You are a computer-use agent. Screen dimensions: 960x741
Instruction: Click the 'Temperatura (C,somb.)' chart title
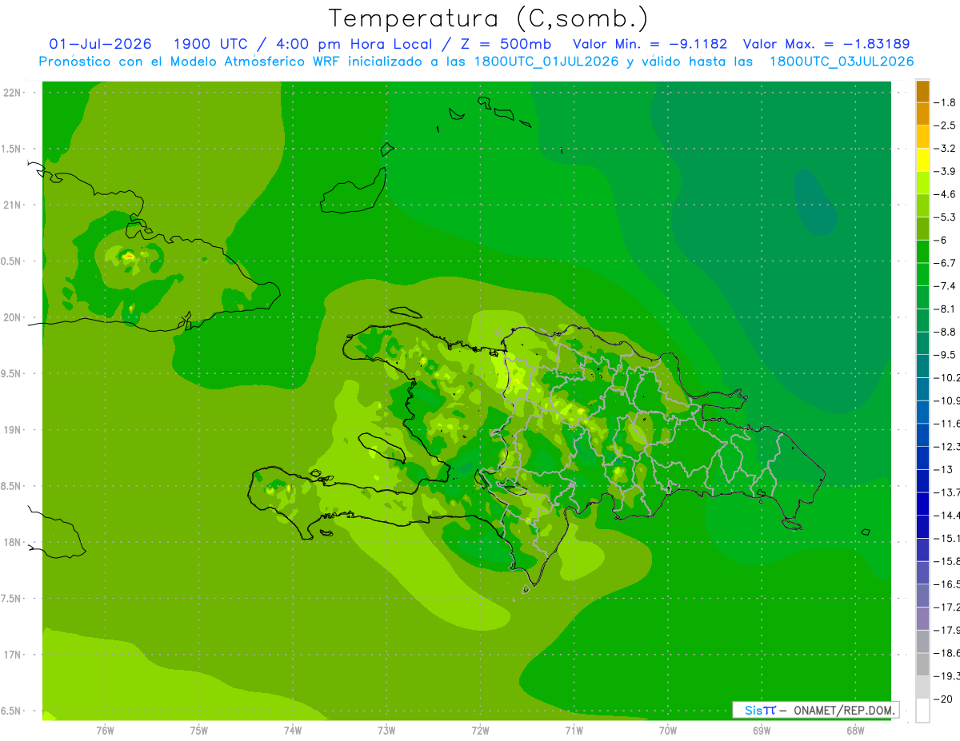pos(489,19)
